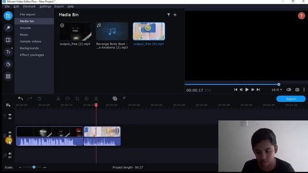Step back one frame
Screen dimensions: 308x173
(x=241, y=90)
